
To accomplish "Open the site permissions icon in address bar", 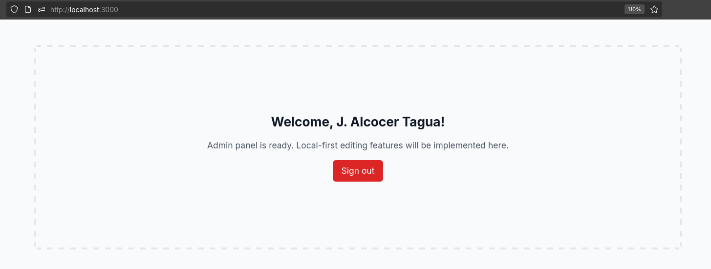I will click(42, 9).
